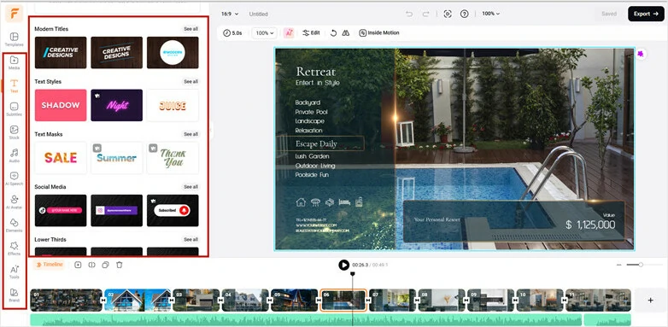Image resolution: width=668 pixels, height=327 pixels.
Task: Choose the Thank You text mask
Action: (x=173, y=158)
